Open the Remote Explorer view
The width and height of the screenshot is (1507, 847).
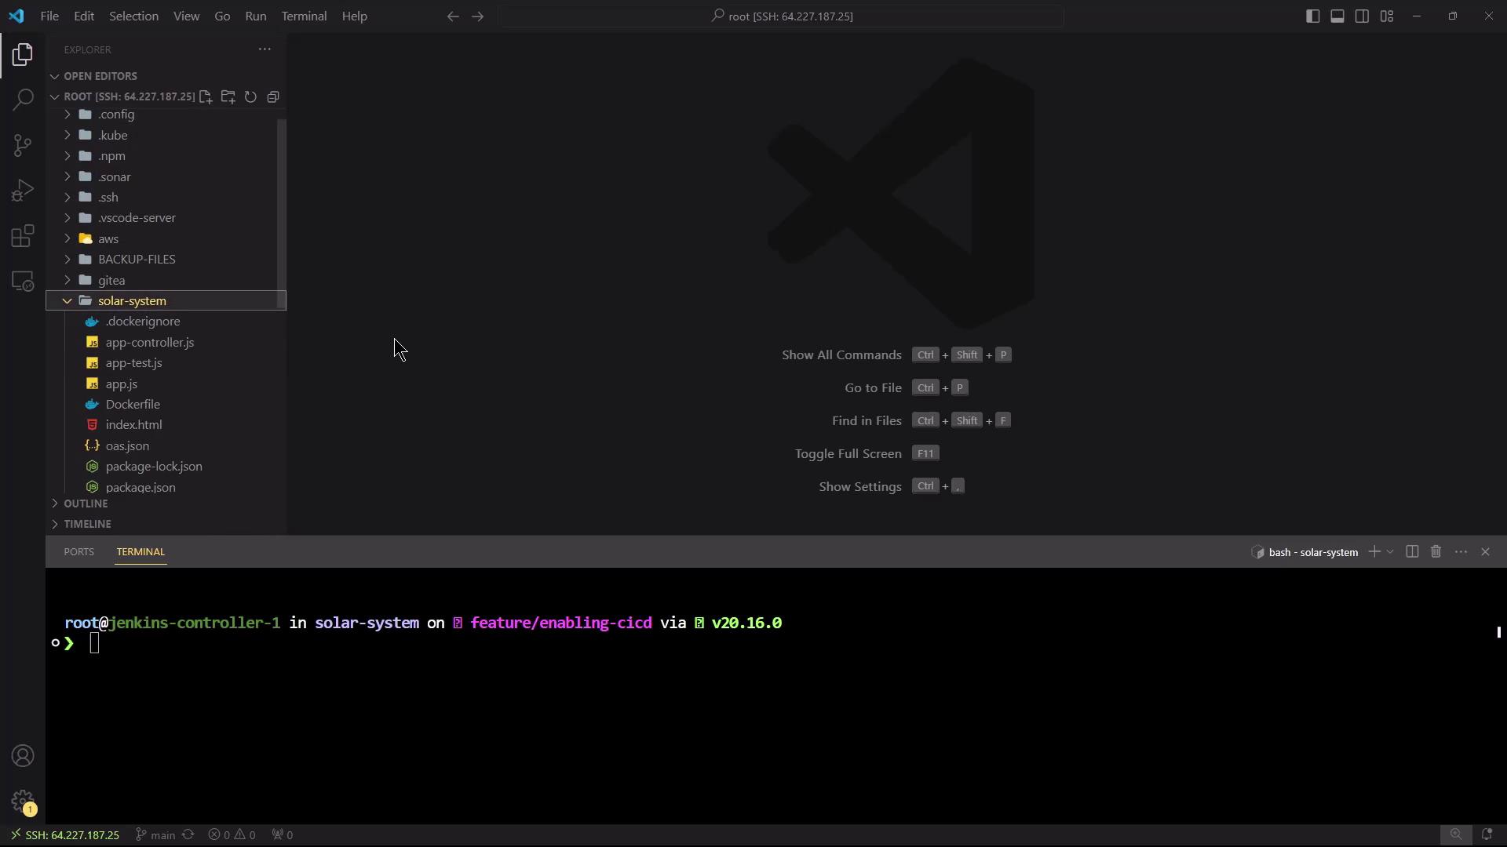23,282
